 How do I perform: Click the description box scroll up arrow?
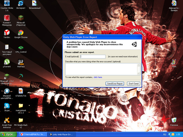click(138, 65)
